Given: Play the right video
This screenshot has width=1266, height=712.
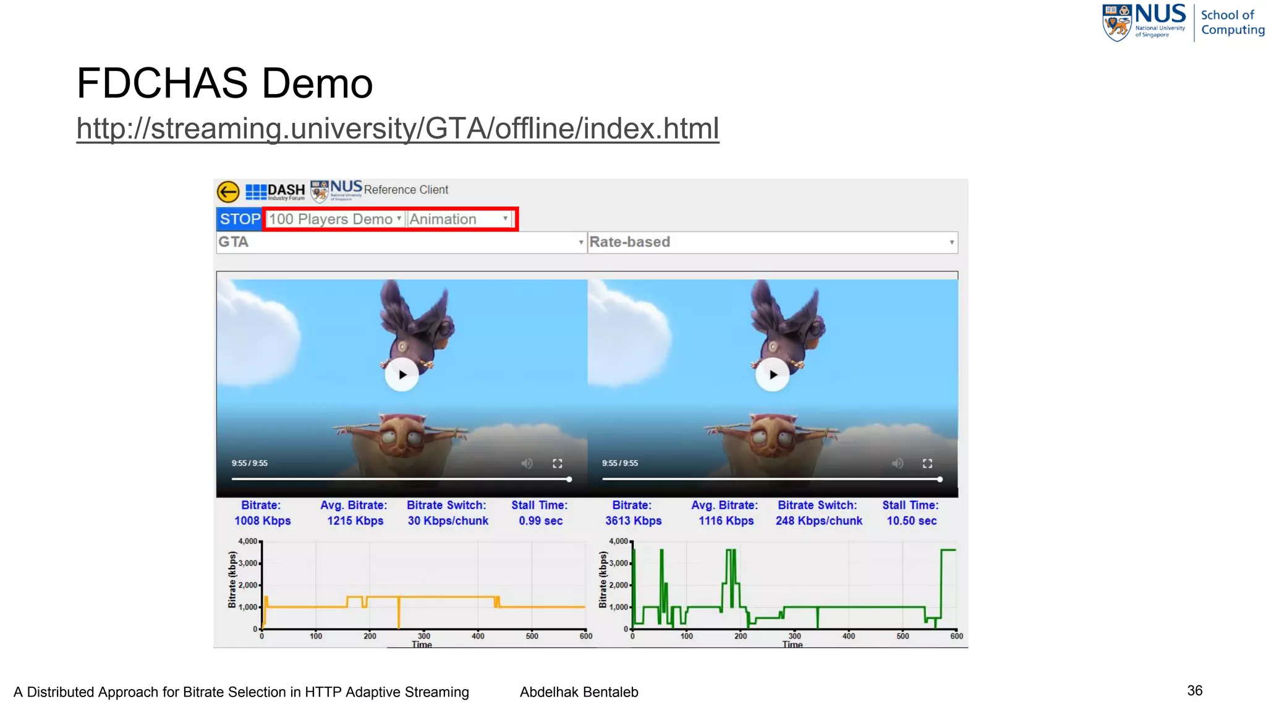Looking at the screenshot, I should (x=773, y=375).
